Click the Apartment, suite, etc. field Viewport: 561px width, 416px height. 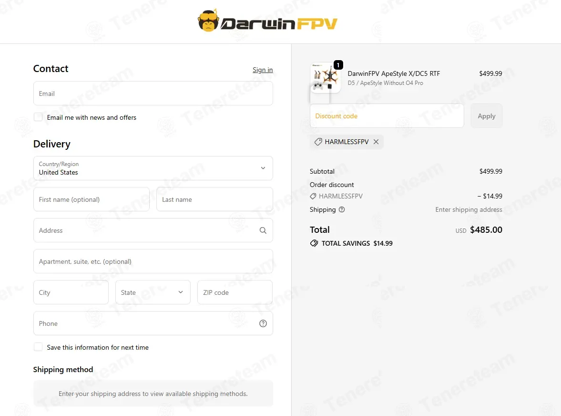153,262
